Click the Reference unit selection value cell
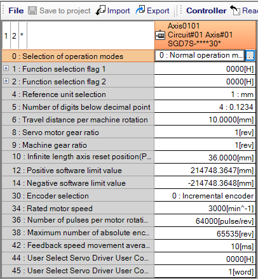 pos(205,94)
